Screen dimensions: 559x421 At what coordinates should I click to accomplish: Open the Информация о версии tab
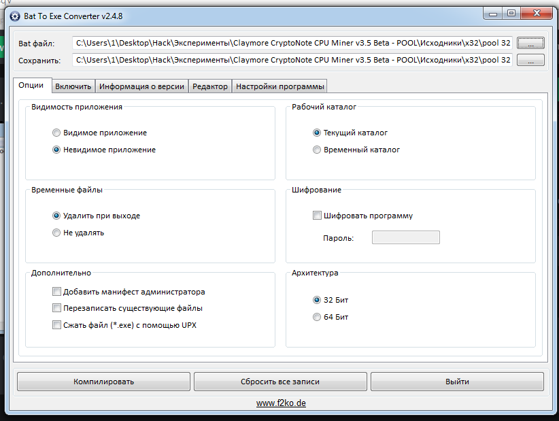coord(141,86)
